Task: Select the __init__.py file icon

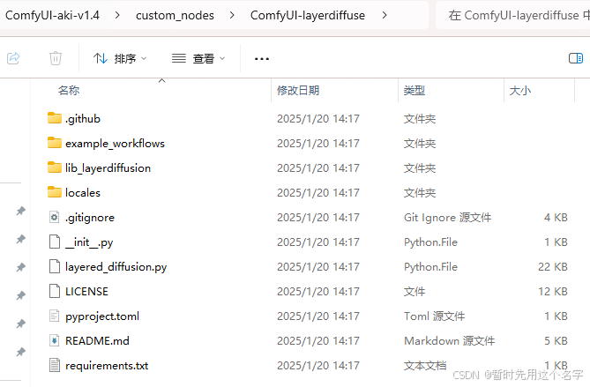Action: click(55, 242)
